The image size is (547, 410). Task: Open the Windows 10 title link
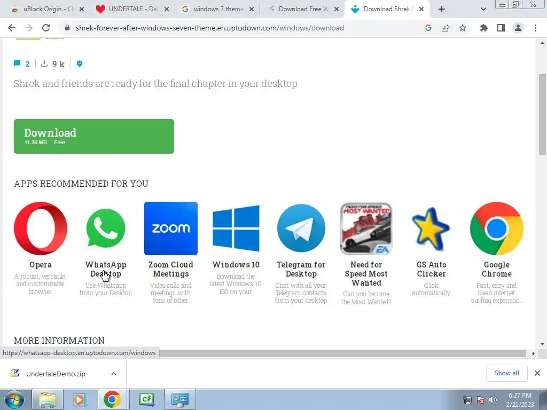[x=236, y=265]
